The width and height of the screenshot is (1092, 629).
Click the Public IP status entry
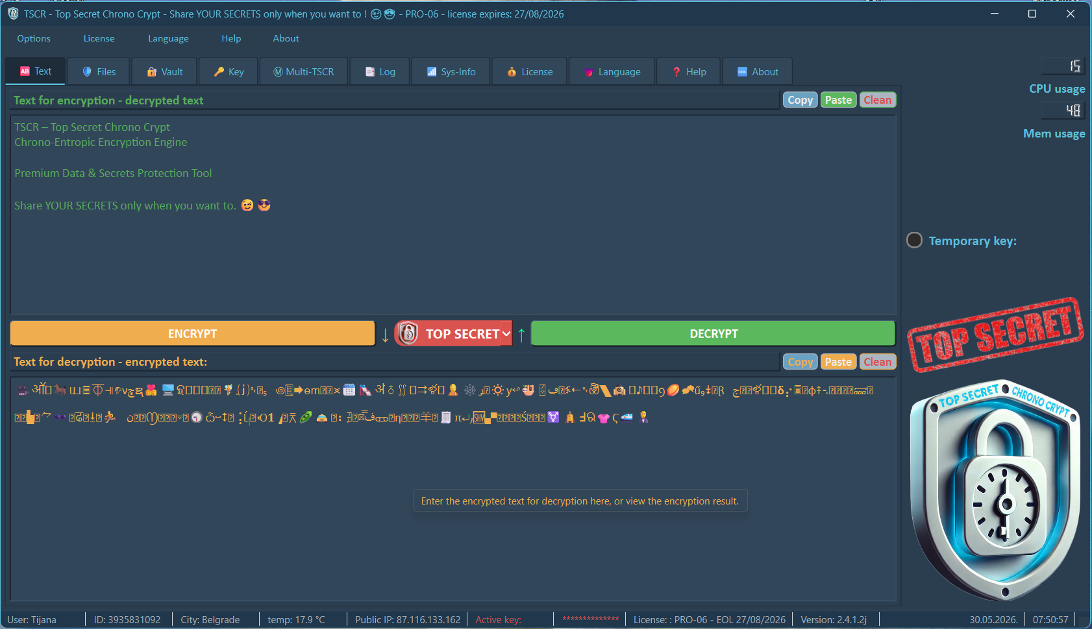[x=408, y=620]
